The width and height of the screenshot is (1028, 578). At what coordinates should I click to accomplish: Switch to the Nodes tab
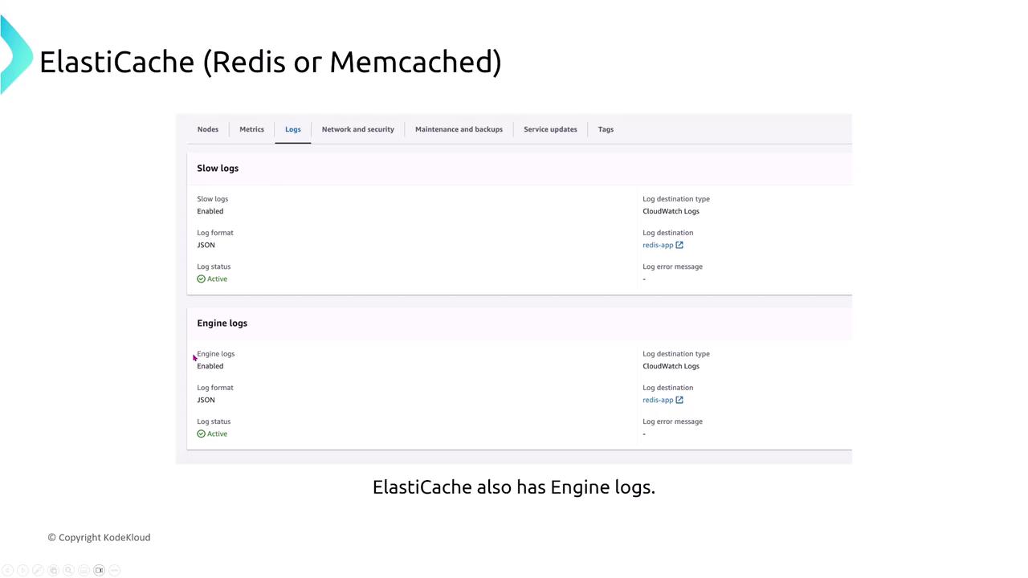pos(207,129)
